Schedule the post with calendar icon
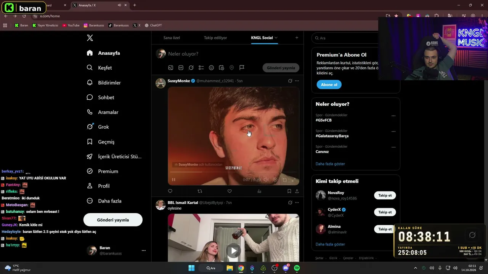 [x=222, y=68]
